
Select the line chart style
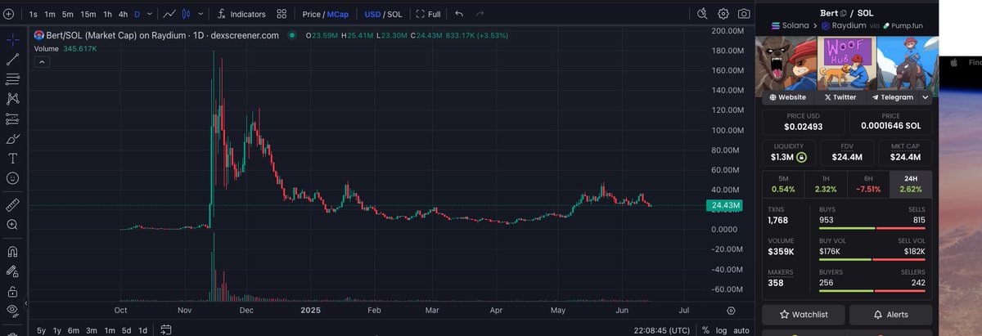(x=169, y=14)
